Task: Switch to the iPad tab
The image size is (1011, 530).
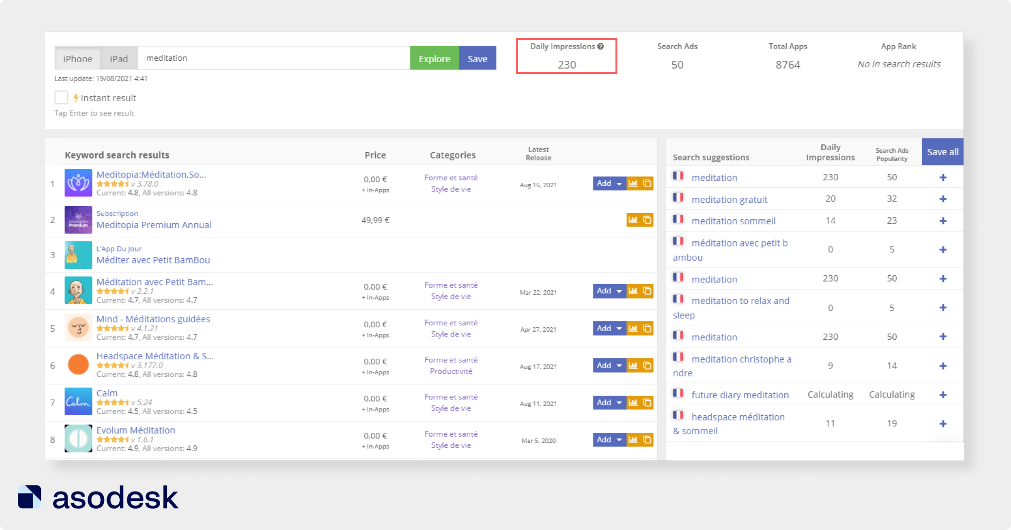Action: (119, 58)
